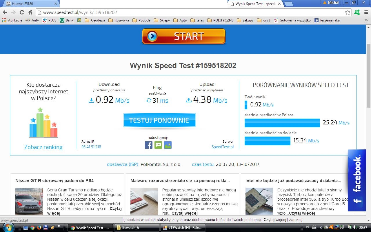Image resolution: width=371 pixels, height=232 pixels.
Task: Expand the Rozrywka bookmarks folder
Action: [x=119, y=20]
